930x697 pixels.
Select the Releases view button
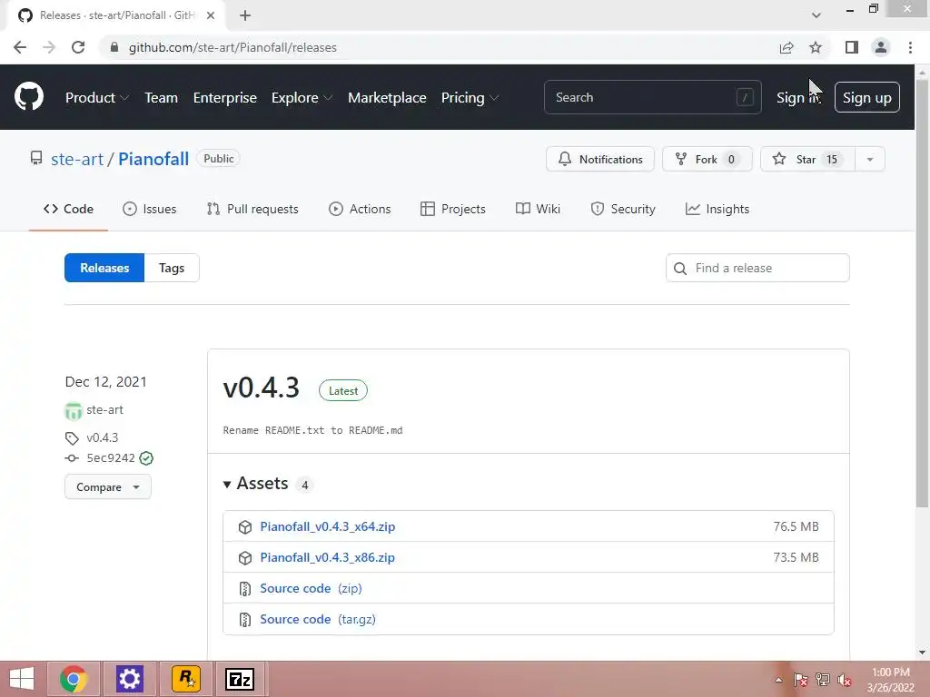(104, 268)
